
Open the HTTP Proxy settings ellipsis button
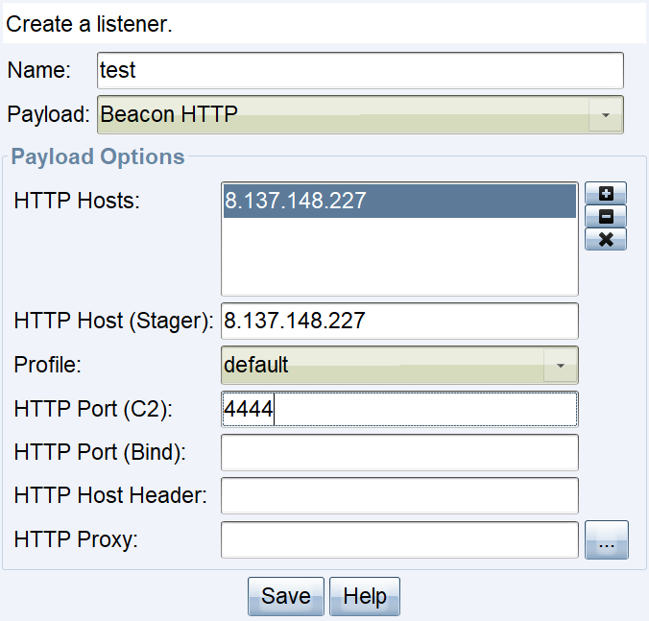pos(606,540)
